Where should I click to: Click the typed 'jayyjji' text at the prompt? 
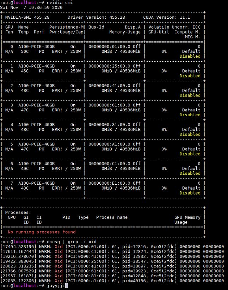(x=56, y=286)
